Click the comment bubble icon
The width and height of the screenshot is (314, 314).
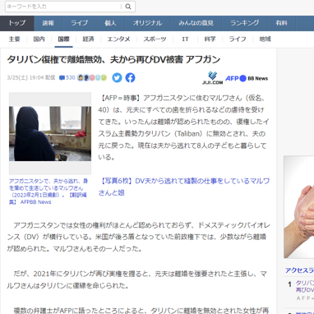(x=62, y=78)
